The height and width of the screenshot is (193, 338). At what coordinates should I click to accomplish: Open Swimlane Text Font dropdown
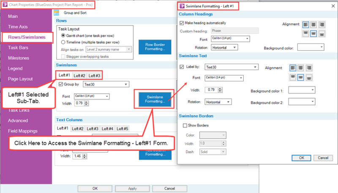tap(224, 78)
